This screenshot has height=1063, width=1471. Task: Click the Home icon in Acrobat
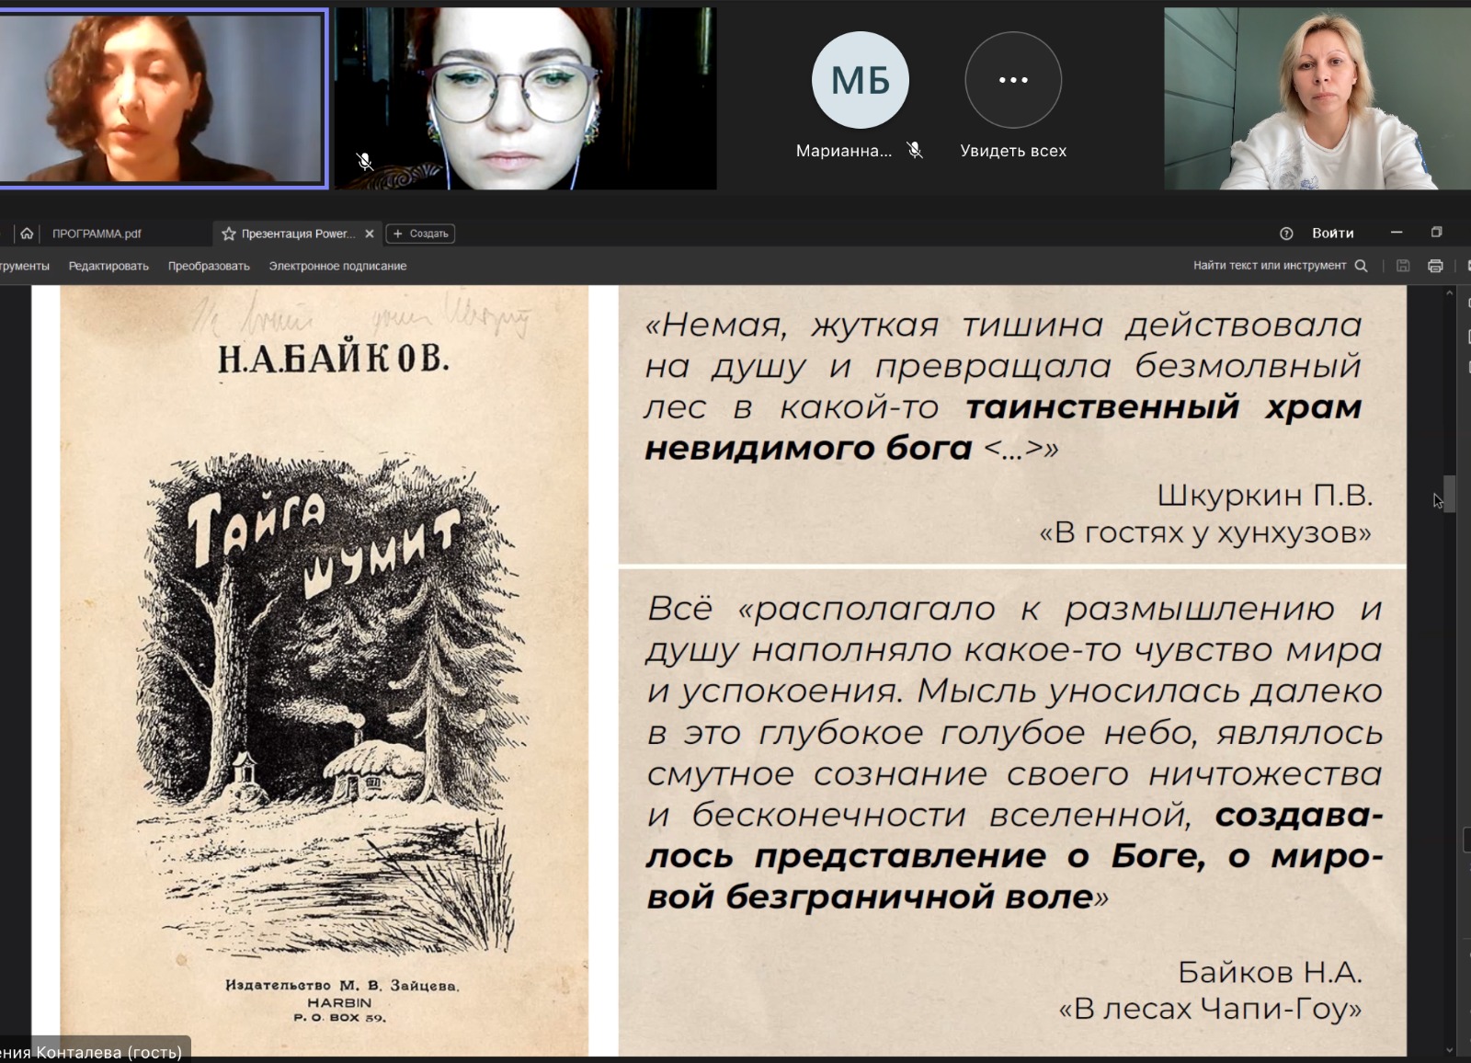pos(27,234)
